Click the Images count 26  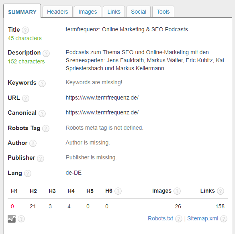178,206
